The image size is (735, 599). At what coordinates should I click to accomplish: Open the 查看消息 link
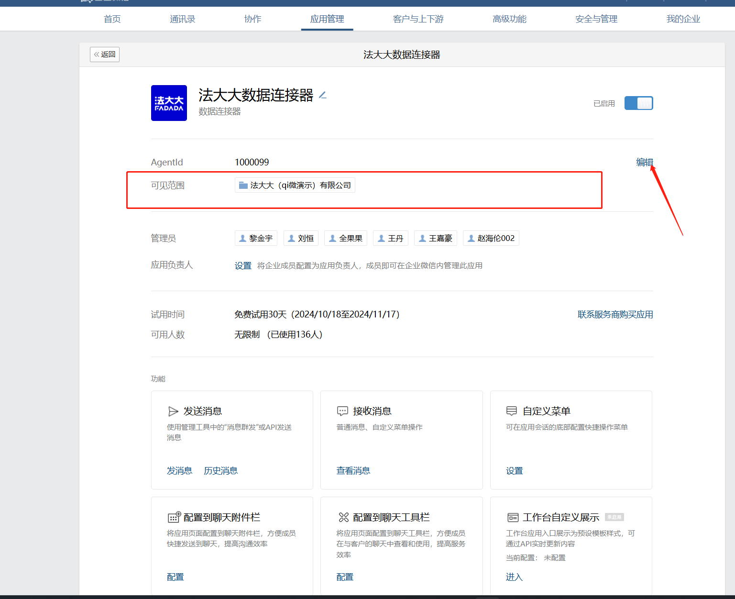353,471
